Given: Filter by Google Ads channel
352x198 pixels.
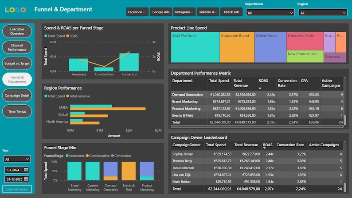Looking at the screenshot, I should tap(161, 12).
